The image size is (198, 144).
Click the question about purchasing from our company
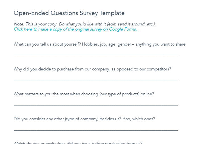tap(92, 69)
